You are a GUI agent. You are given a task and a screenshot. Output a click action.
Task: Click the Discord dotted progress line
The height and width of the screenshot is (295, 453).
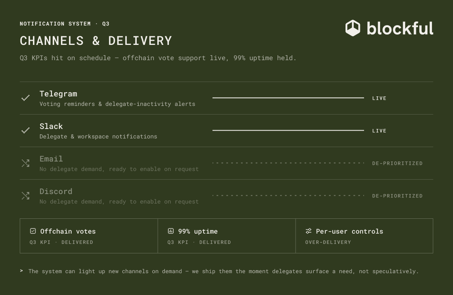coord(288,196)
